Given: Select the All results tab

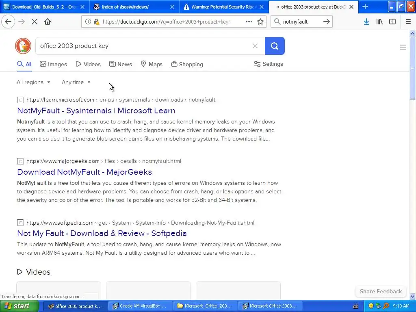Looking at the screenshot, I should coord(24,64).
